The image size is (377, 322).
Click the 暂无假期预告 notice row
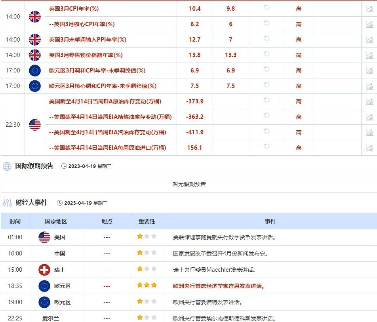(x=189, y=184)
